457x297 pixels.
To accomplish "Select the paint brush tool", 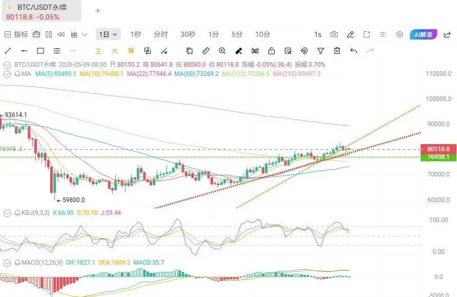I will pyautogui.click(x=238, y=51).
